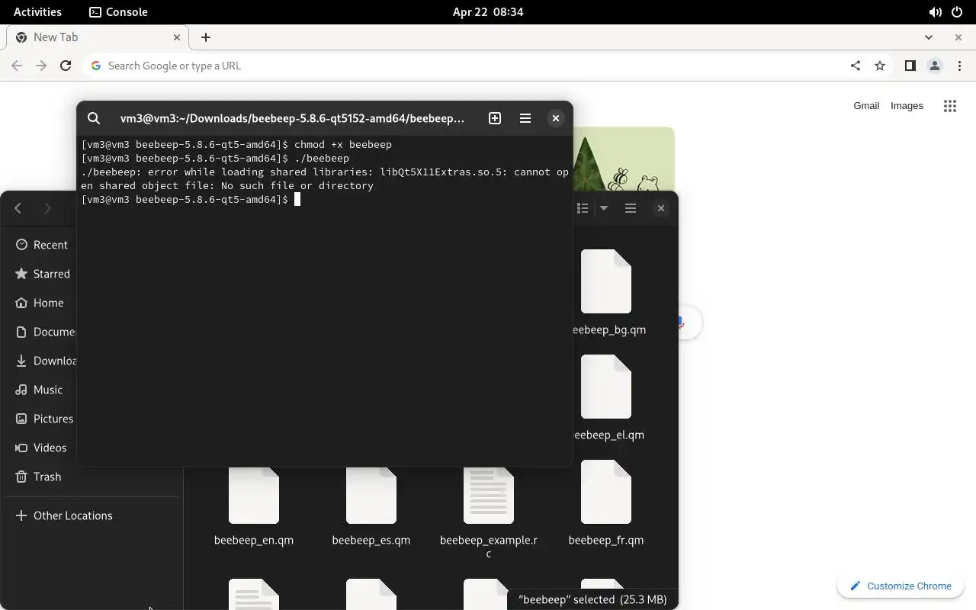Close the New Tab tab
Screen dimensions: 976x610
point(177,37)
